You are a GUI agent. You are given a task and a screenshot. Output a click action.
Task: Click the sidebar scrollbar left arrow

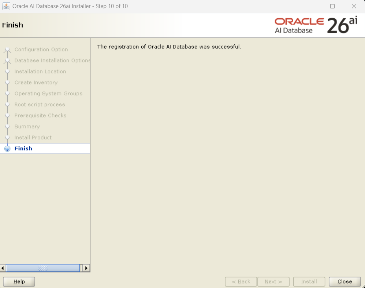(x=3, y=268)
